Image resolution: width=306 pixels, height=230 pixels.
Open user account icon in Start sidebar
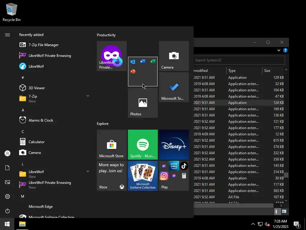[7, 153]
